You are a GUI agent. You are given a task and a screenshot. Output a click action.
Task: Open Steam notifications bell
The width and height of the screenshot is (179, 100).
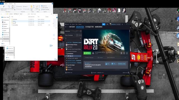107,24
